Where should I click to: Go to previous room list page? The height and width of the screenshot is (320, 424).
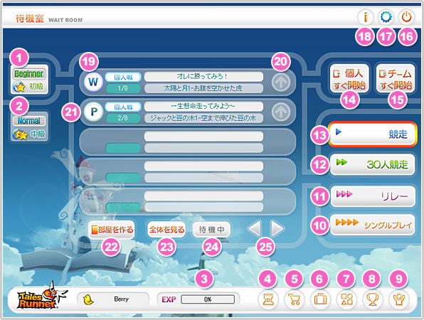pyautogui.click(x=255, y=229)
